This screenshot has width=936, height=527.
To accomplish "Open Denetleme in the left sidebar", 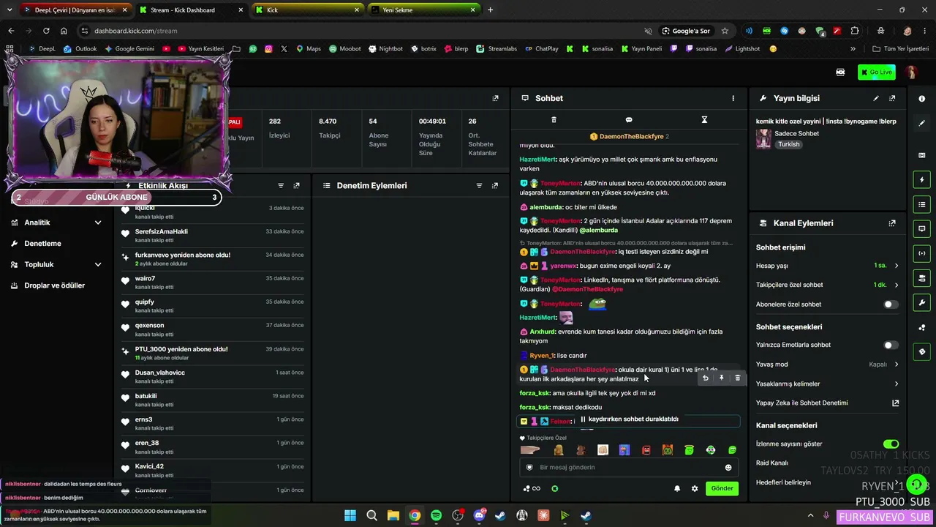I will point(42,244).
